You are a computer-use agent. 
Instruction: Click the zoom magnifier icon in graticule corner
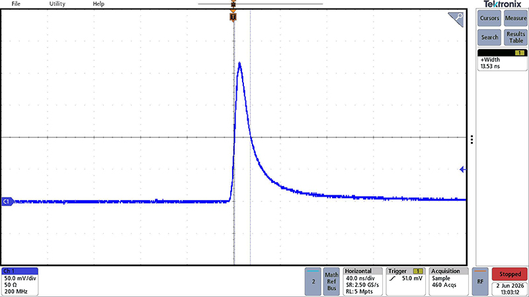456,19
